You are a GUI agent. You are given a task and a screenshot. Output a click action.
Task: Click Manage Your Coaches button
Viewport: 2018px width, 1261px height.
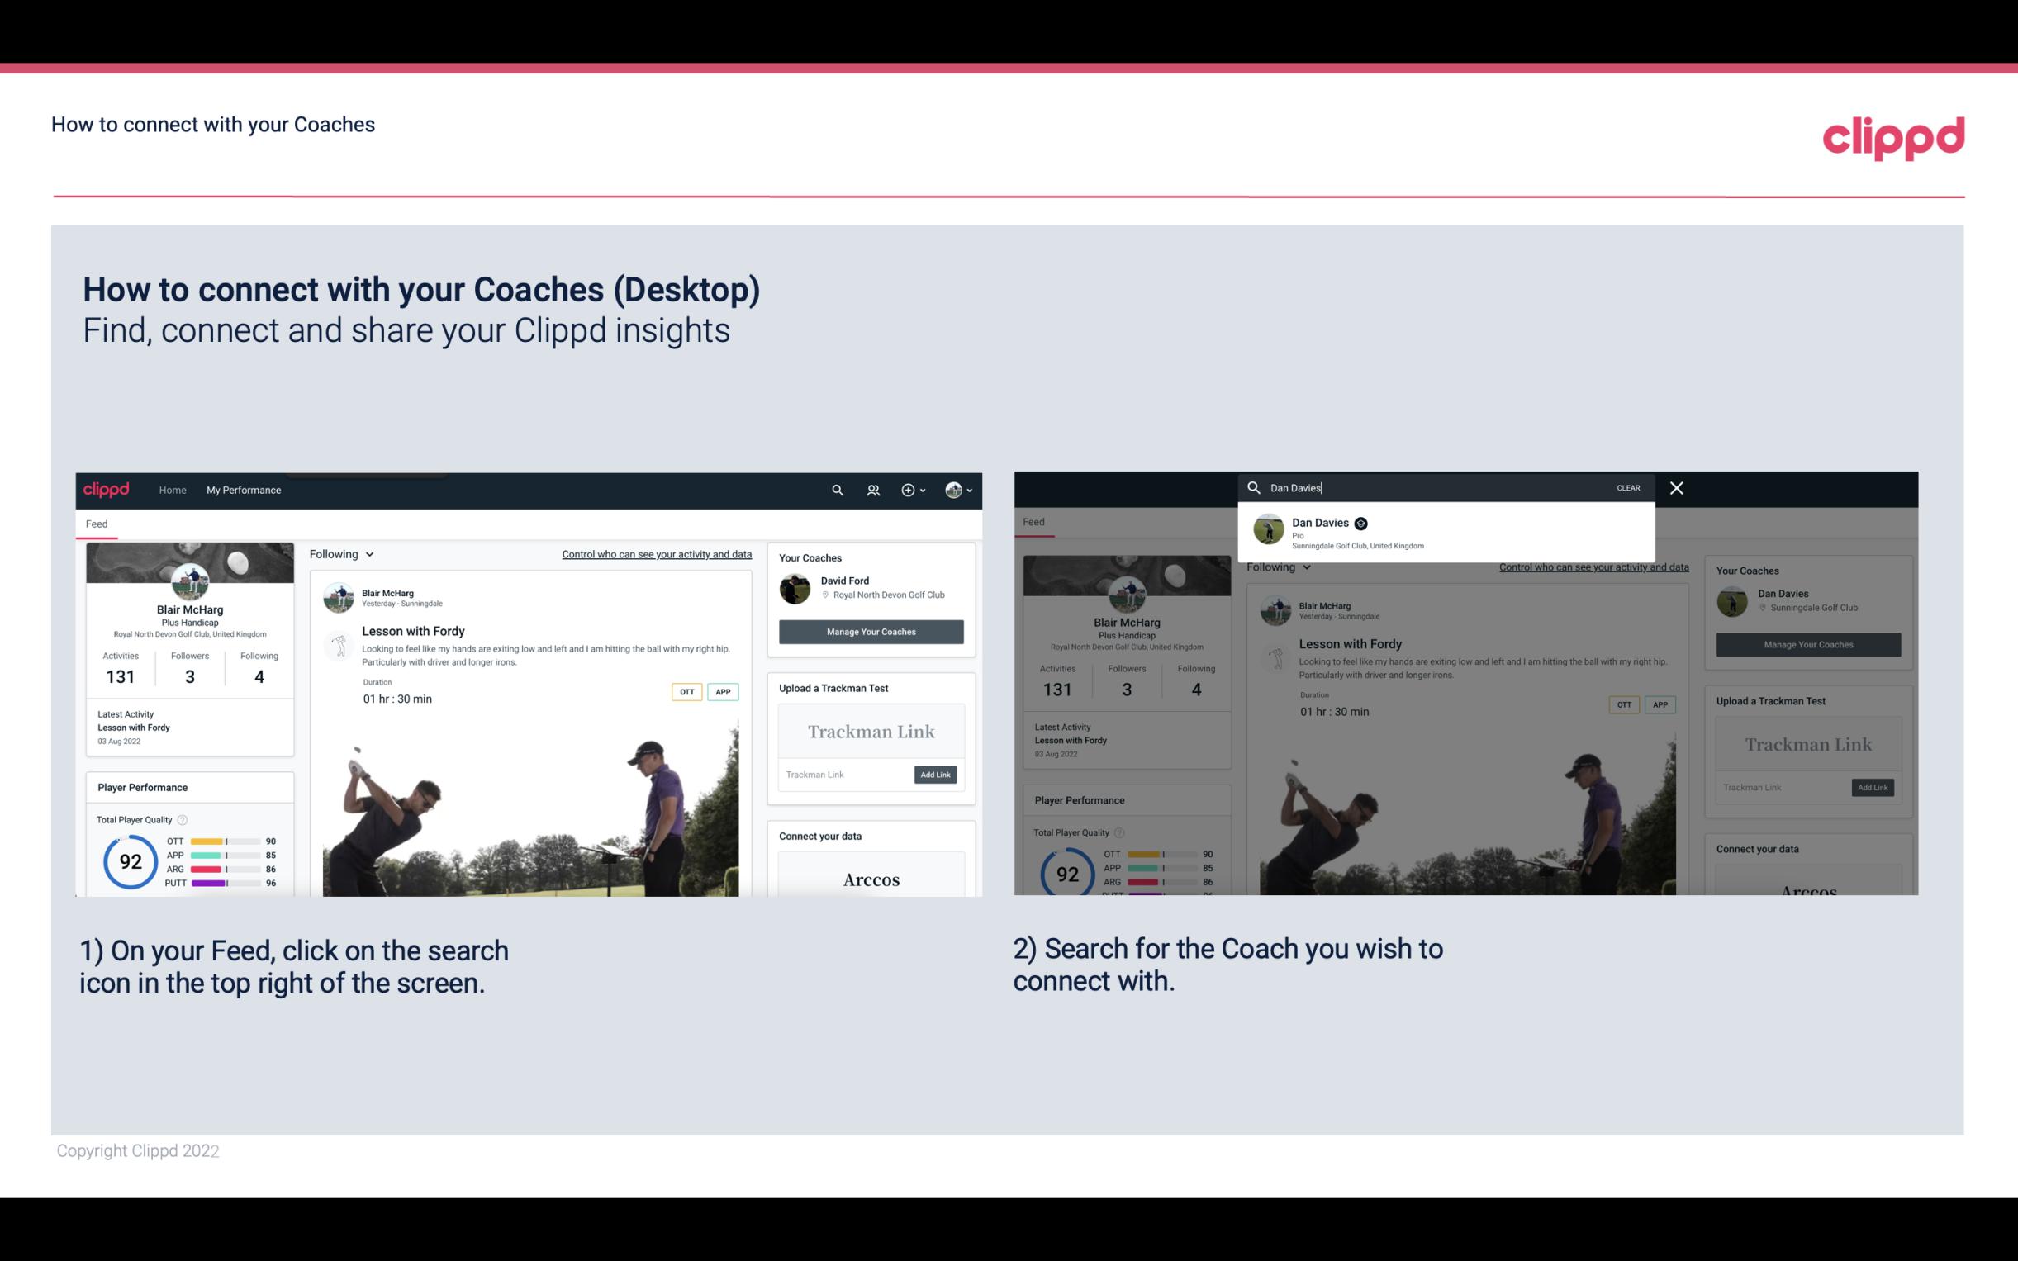871,631
